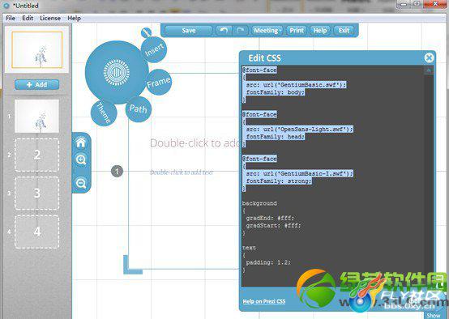449x319 pixels.
Task: Open the Theme bubble
Action: coord(104,113)
